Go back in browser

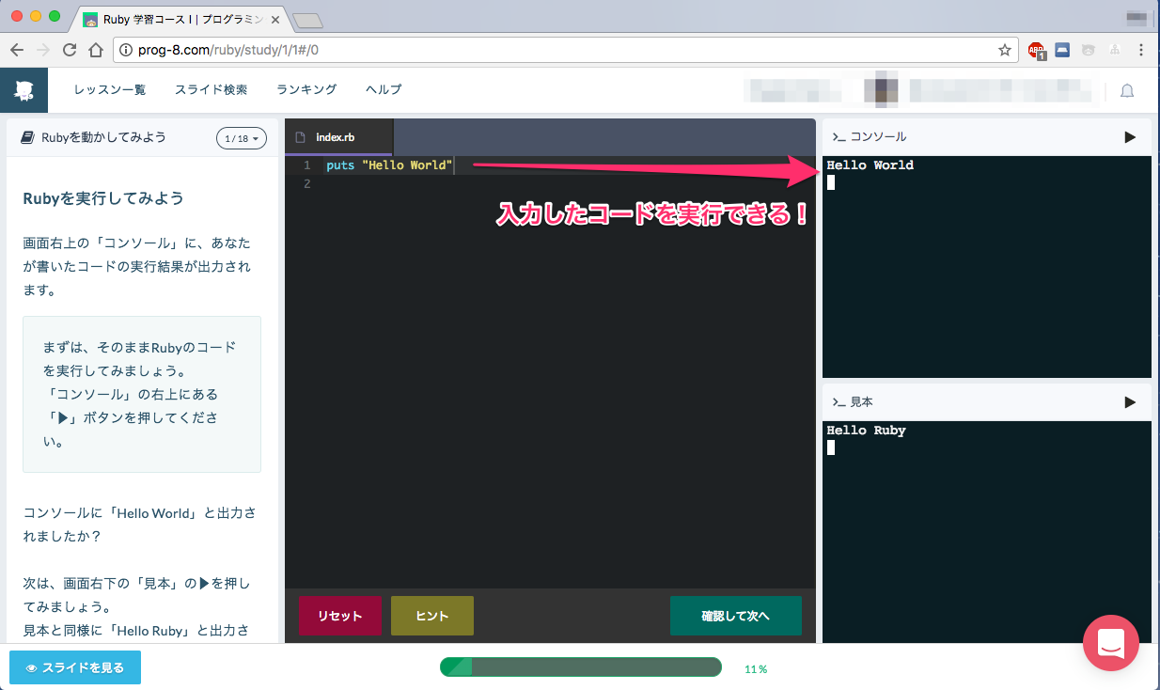(17, 50)
